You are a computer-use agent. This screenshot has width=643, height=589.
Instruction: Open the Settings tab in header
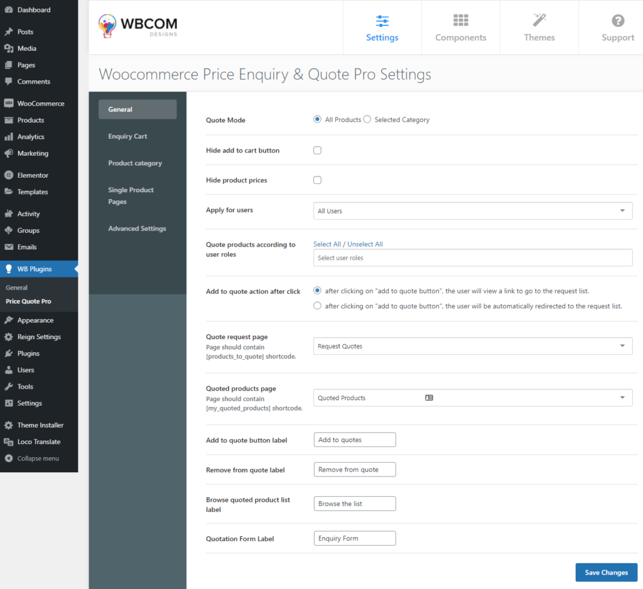(x=382, y=28)
